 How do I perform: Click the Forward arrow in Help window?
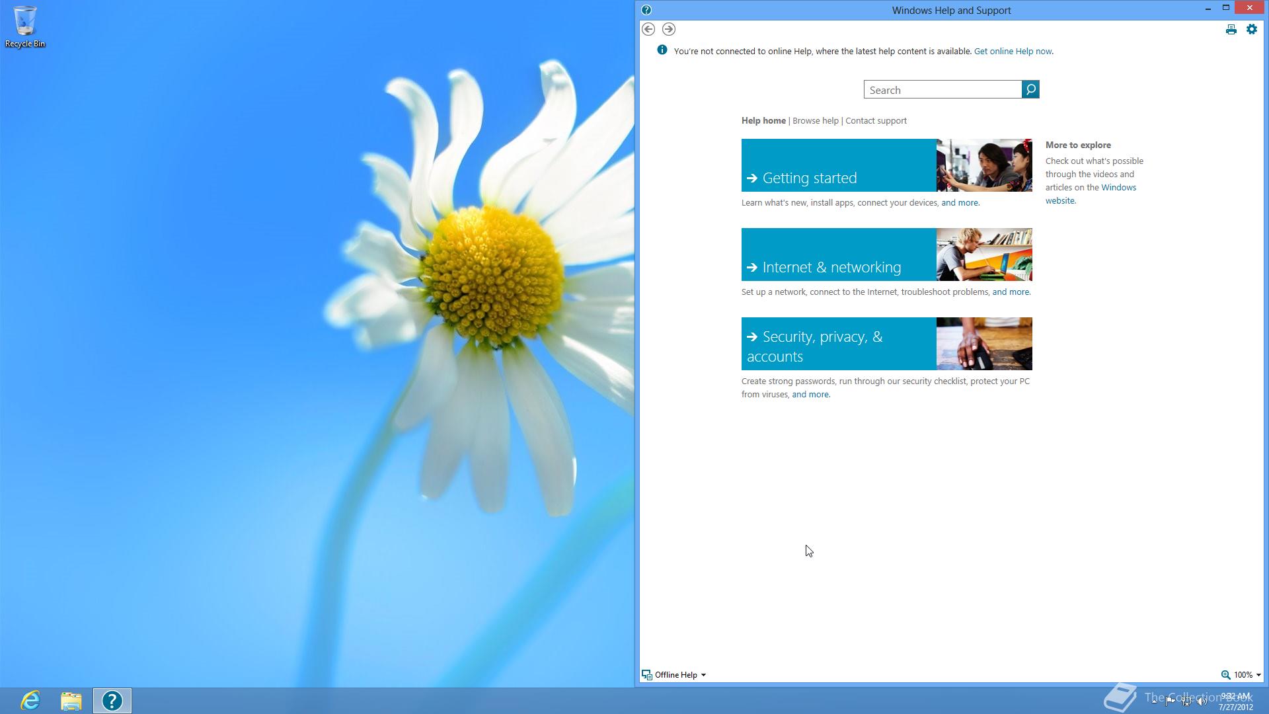(x=669, y=29)
